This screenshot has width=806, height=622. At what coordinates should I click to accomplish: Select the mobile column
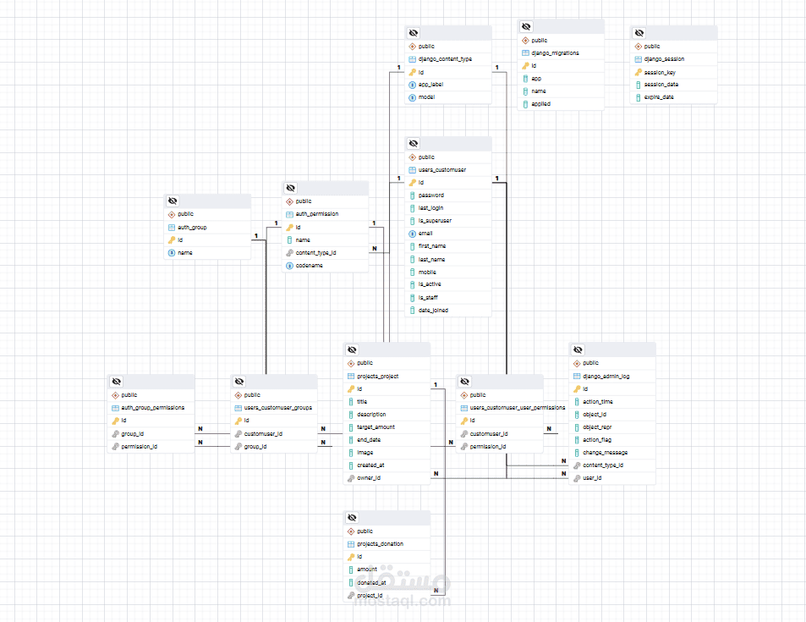pos(427,272)
